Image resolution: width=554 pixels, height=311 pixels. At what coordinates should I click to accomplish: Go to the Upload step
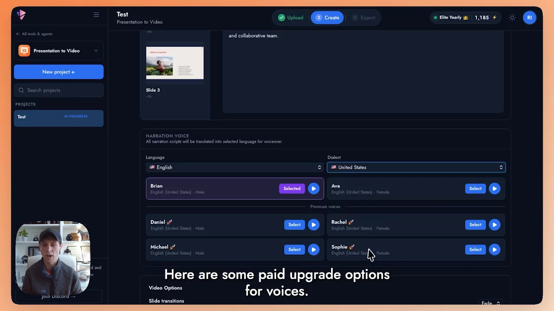point(290,18)
